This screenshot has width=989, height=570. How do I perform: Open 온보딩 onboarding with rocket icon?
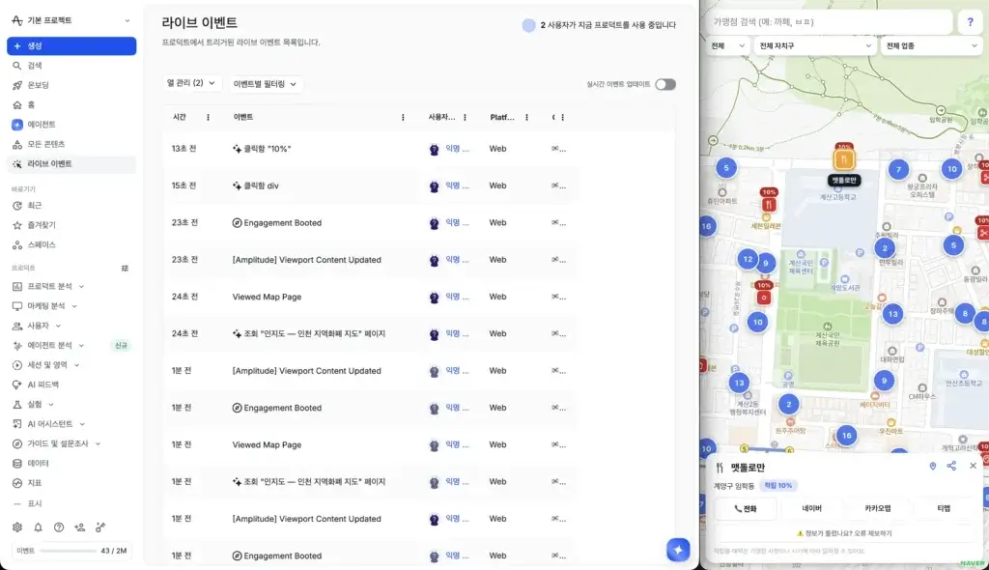pos(38,85)
